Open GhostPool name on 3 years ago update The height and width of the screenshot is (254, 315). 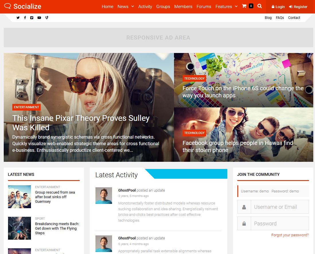127,190
